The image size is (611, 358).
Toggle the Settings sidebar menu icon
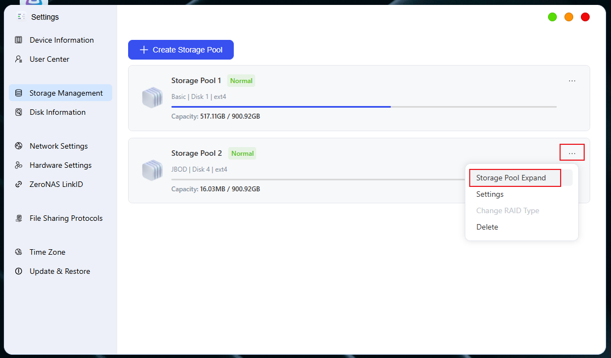(21, 17)
